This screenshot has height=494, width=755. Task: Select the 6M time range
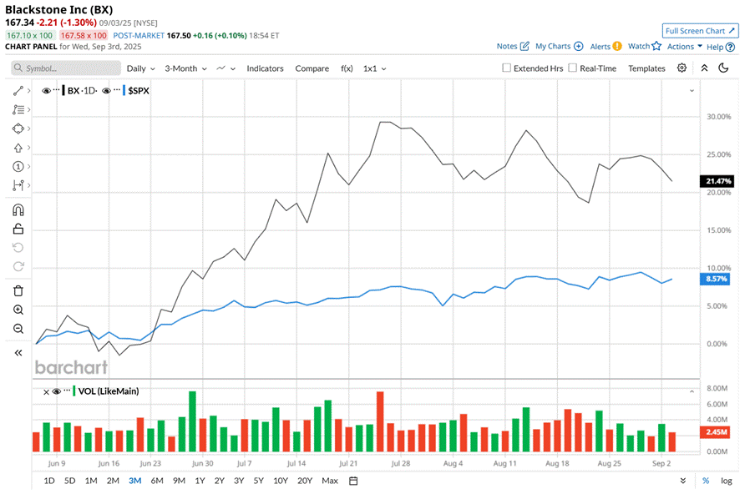pyautogui.click(x=157, y=481)
